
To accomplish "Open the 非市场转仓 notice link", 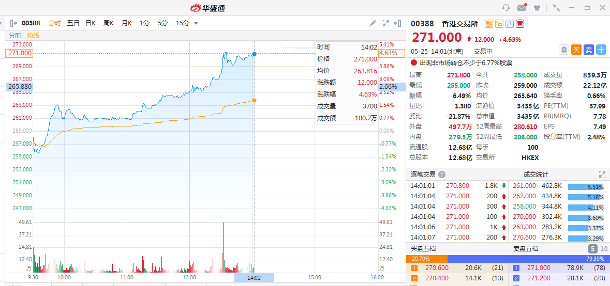I will coord(466,62).
